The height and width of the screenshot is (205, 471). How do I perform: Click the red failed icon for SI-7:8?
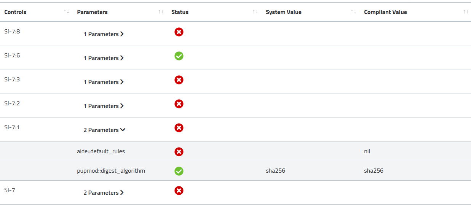pyautogui.click(x=179, y=32)
